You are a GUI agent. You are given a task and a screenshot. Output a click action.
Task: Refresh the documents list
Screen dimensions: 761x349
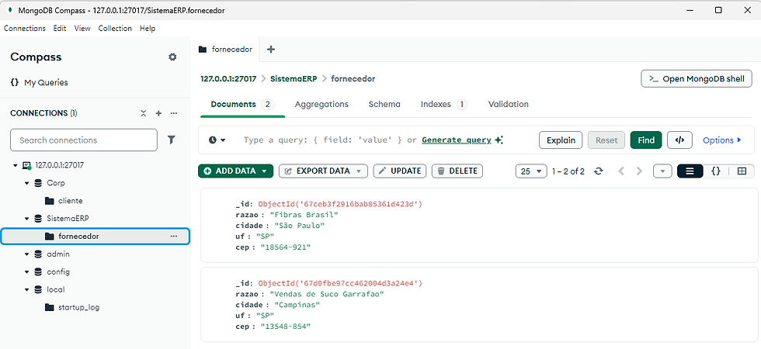click(598, 171)
